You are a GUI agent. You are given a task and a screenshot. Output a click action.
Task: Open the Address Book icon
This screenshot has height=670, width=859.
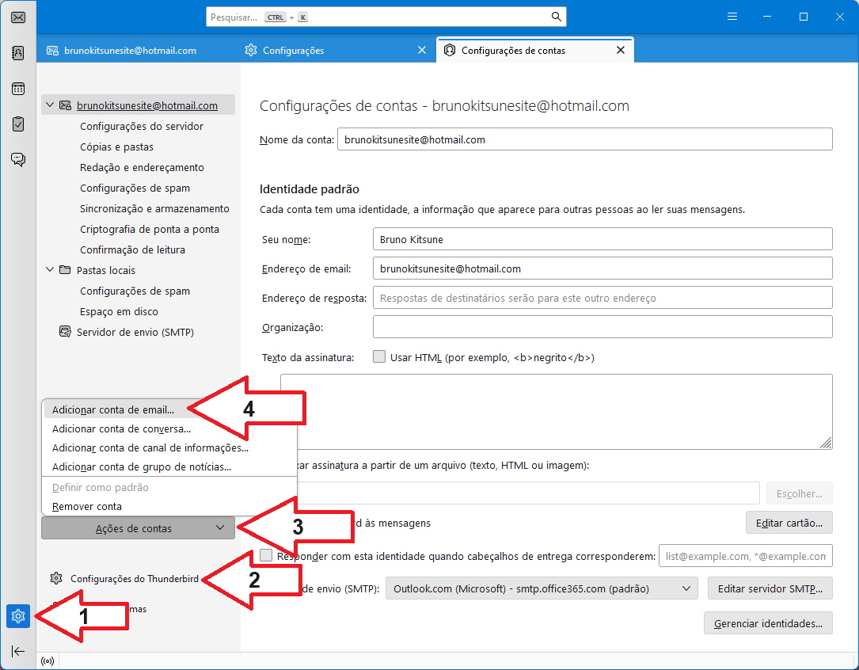coord(18,53)
